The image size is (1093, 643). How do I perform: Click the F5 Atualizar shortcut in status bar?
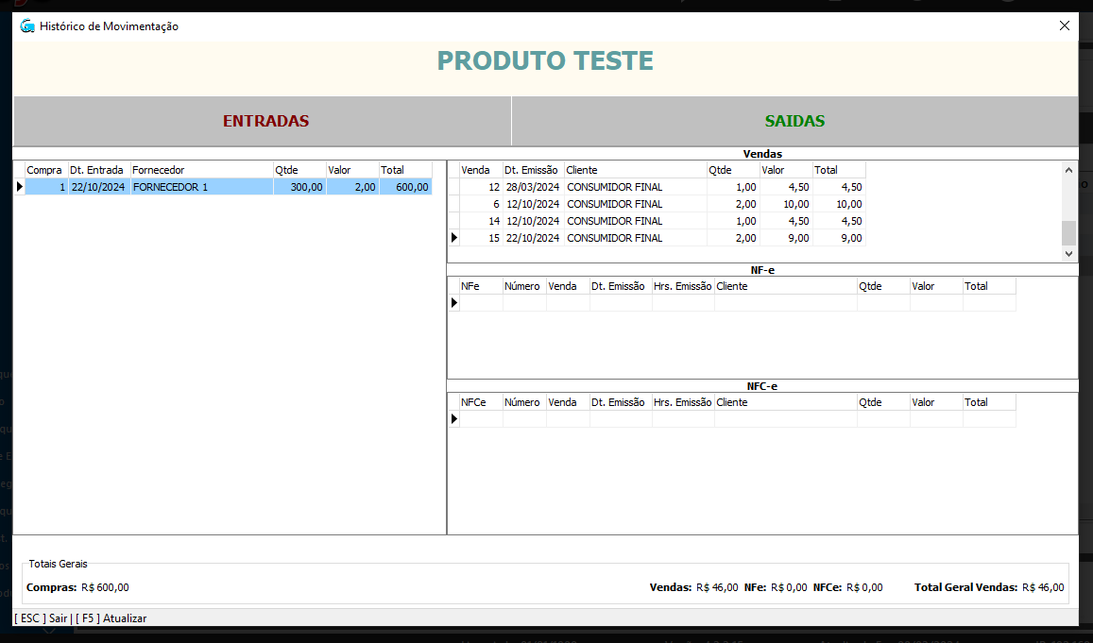(x=111, y=618)
